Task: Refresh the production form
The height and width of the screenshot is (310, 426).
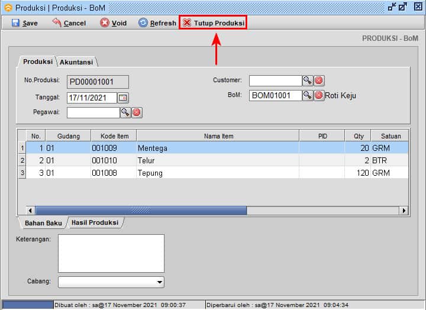Action: [157, 23]
